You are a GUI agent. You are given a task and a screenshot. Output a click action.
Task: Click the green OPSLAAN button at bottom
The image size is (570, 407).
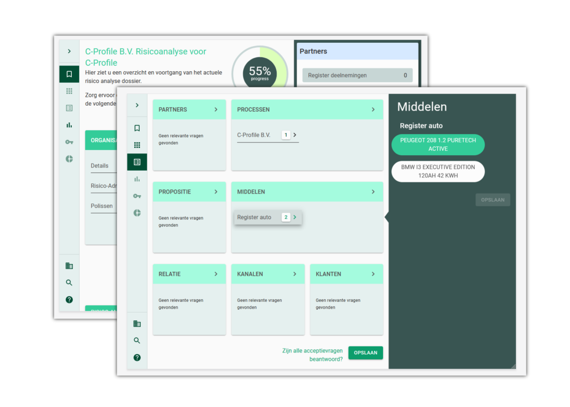click(365, 353)
